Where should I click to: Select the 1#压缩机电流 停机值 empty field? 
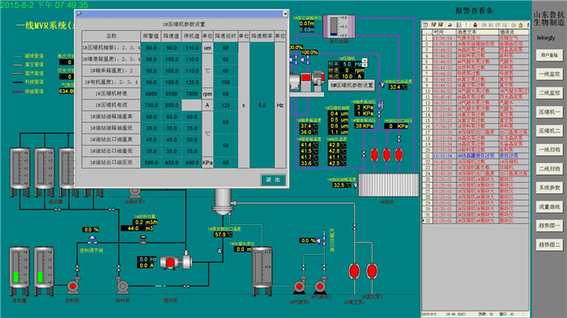(x=191, y=105)
